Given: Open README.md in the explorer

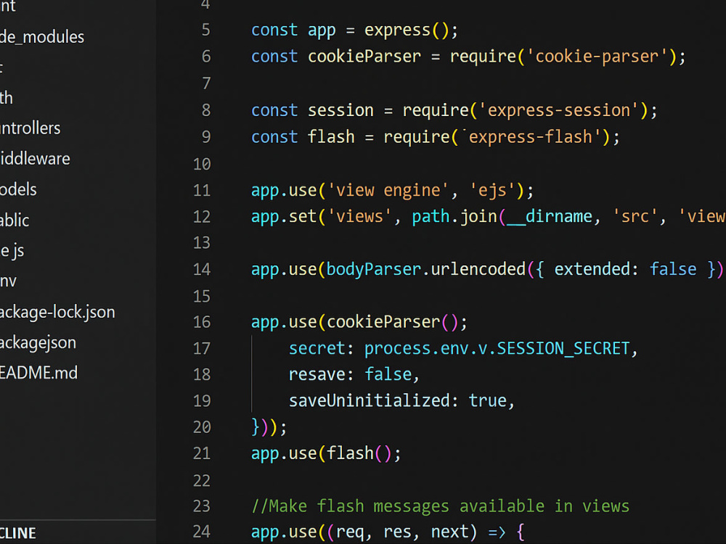Looking at the screenshot, I should 39,373.
